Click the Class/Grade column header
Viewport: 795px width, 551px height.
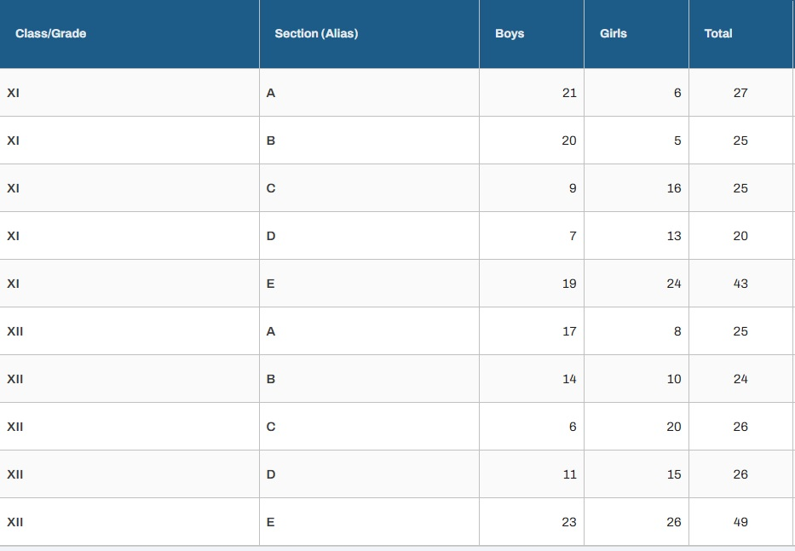pyautogui.click(x=51, y=34)
